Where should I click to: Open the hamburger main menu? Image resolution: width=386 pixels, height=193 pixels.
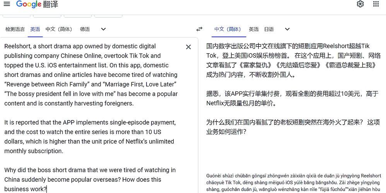click(x=7, y=4)
